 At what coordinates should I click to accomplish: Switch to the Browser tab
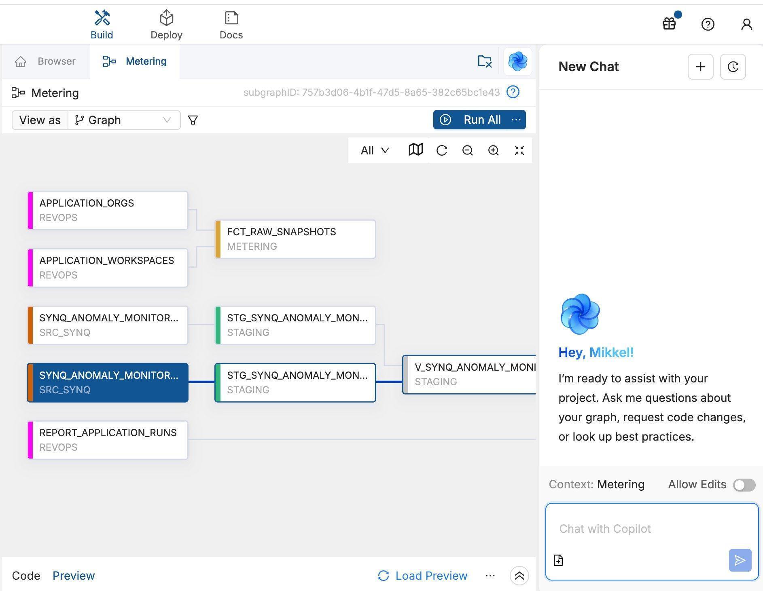45,61
